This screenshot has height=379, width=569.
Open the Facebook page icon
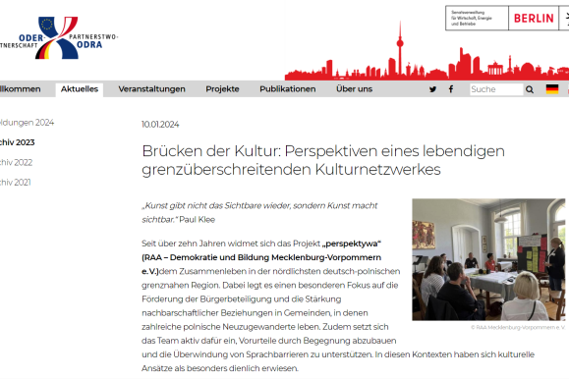[x=451, y=89]
